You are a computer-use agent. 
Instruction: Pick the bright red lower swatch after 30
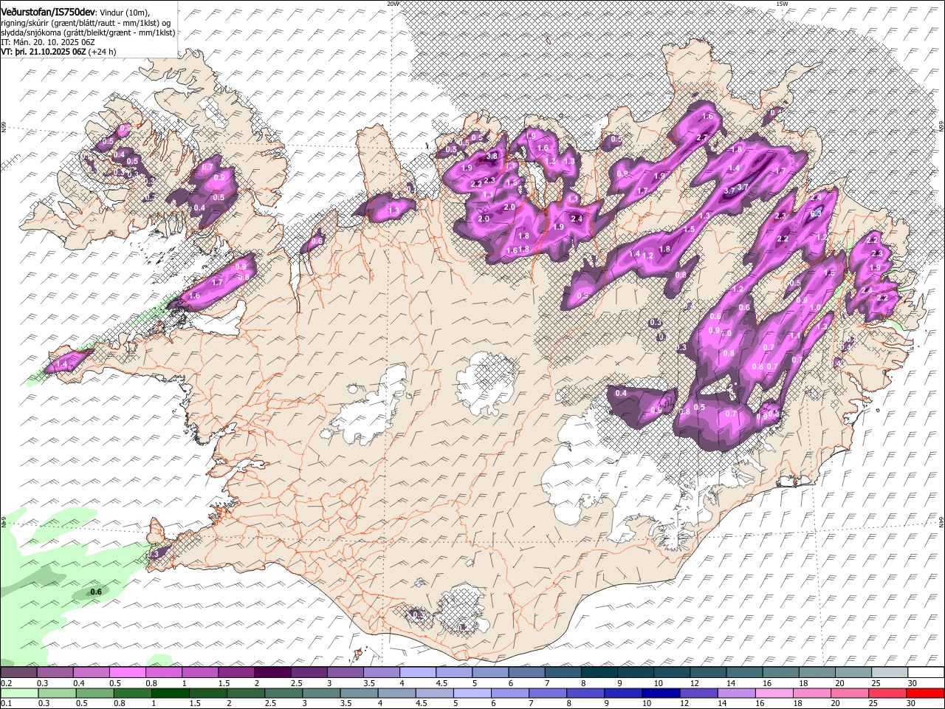(x=925, y=693)
